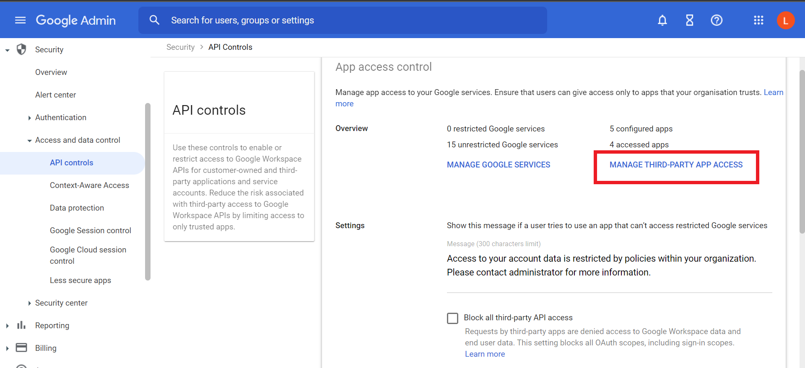Open the help question mark icon
Screen dimensions: 805x368
(x=717, y=20)
